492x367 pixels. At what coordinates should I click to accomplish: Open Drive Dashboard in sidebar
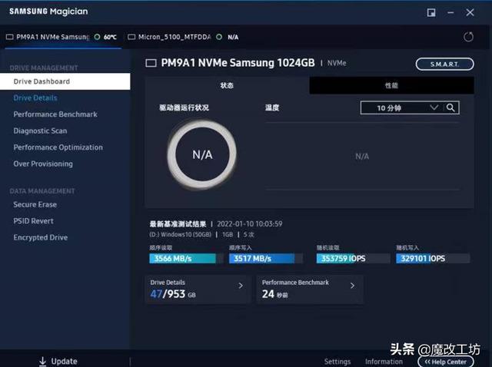click(65, 81)
